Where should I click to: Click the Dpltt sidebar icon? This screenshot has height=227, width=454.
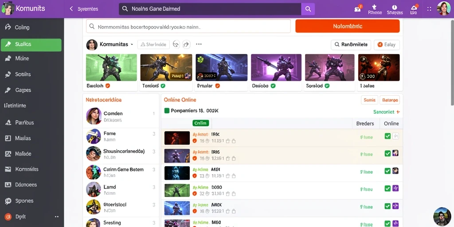click(8, 216)
